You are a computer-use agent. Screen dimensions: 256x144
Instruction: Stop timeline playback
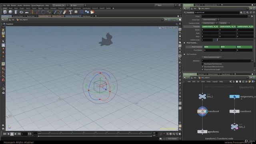point(12,134)
